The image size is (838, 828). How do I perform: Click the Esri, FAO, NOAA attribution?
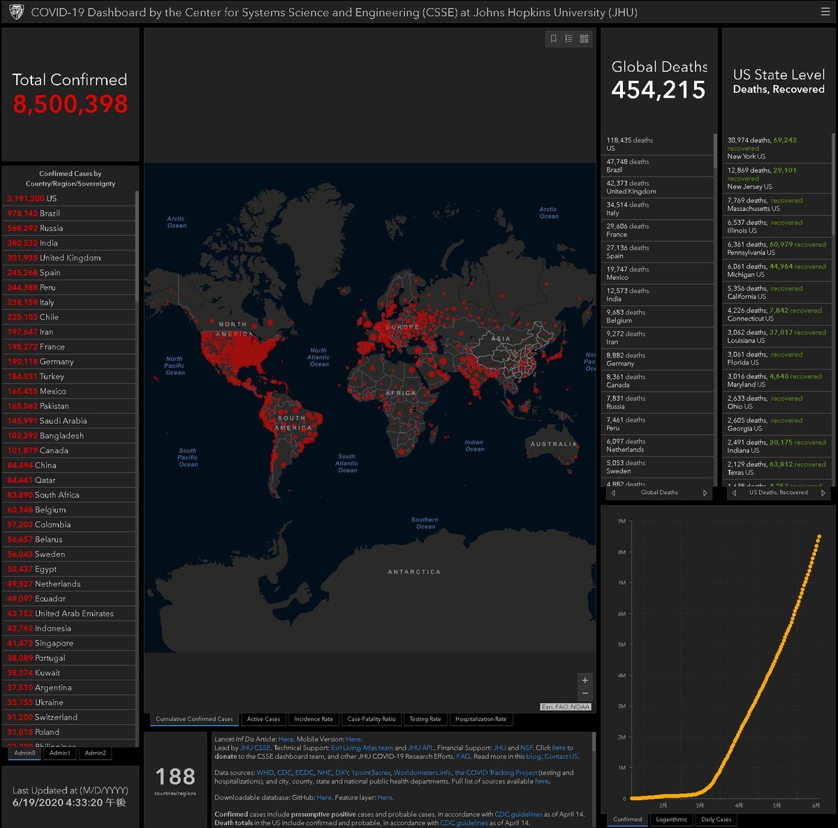tap(566, 707)
